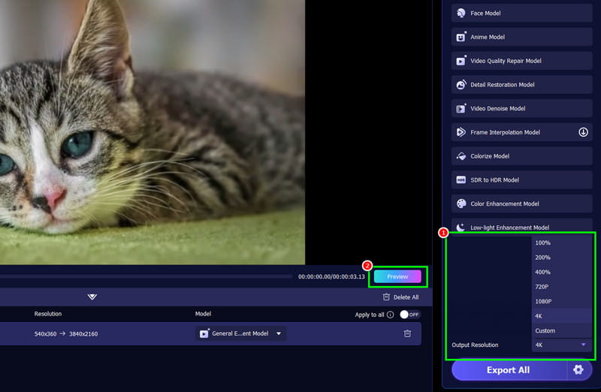Viewport: 601px width, 392px height.
Task: Click the Delete All trash icon
Action: coord(386,297)
